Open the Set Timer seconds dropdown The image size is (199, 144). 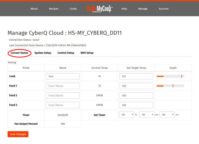tap(167, 115)
